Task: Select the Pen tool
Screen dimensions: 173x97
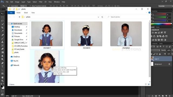Action: pyautogui.click(x=2, y=63)
